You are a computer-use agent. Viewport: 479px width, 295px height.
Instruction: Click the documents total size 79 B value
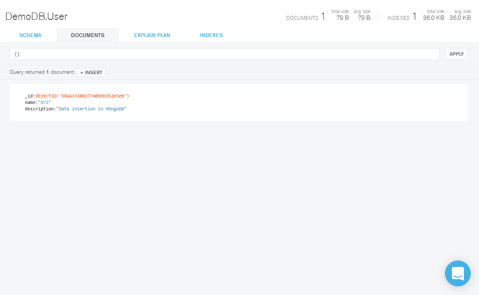pyautogui.click(x=342, y=18)
